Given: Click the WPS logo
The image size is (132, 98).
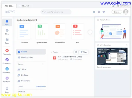Looking at the screenshot, I should 10,12.
